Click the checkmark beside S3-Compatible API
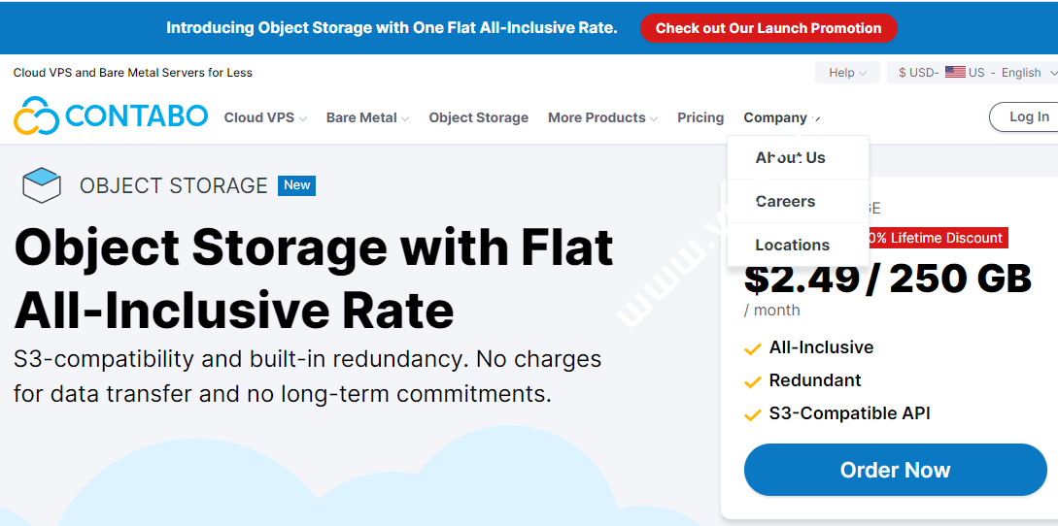The width and height of the screenshot is (1058, 526). 752,414
